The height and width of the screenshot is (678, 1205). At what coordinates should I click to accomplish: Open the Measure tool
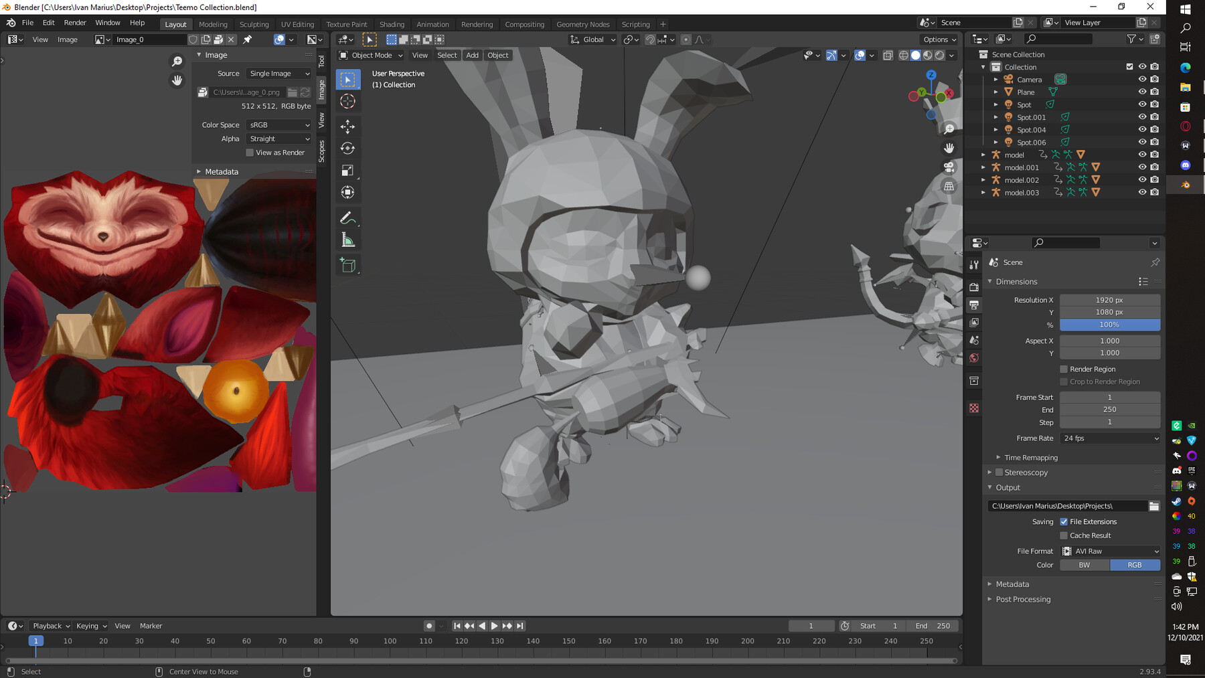[x=348, y=239]
